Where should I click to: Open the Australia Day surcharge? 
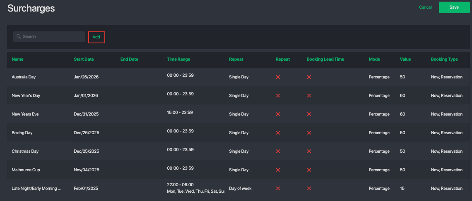(x=24, y=77)
